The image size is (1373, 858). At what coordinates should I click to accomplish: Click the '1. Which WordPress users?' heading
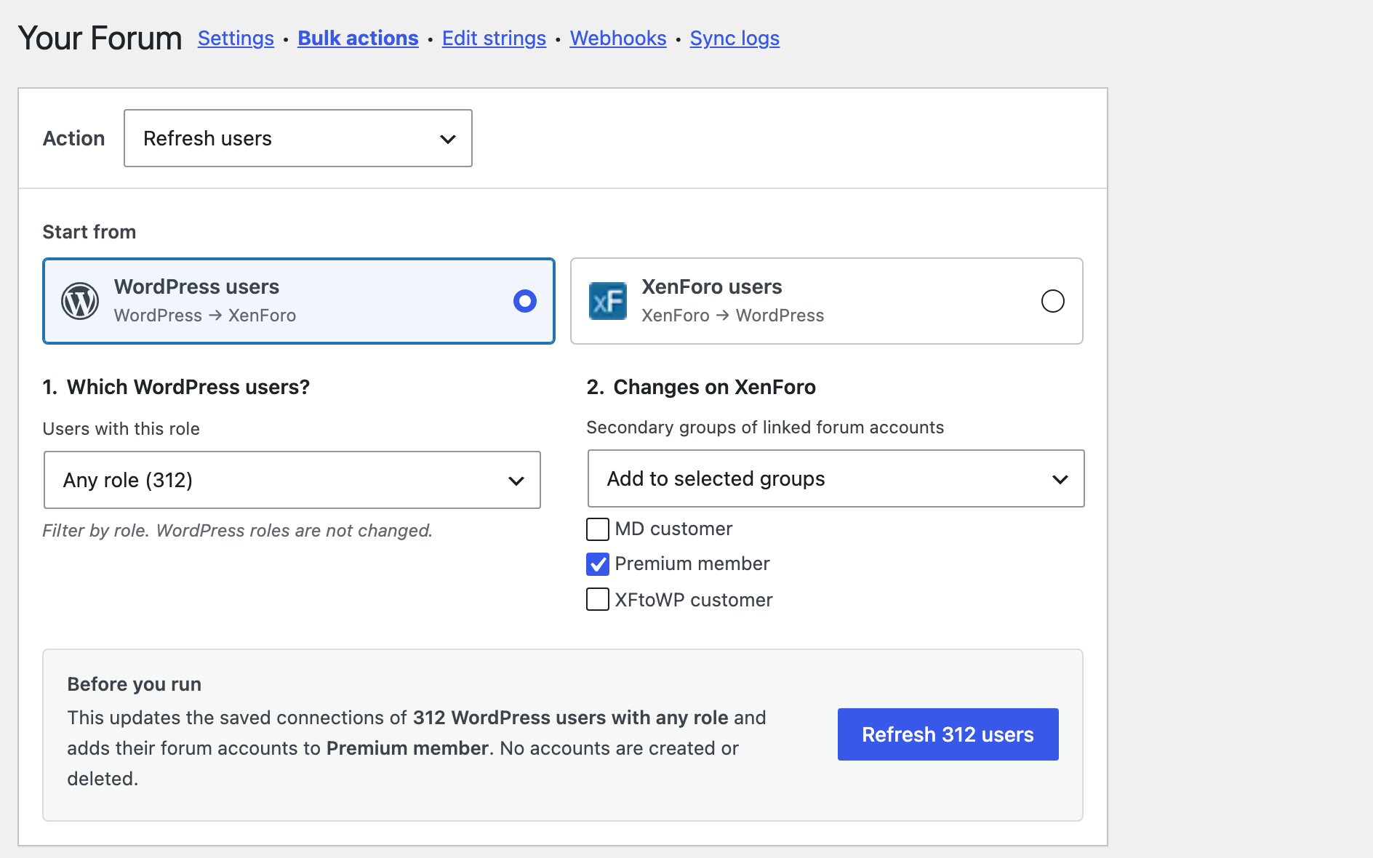176,387
